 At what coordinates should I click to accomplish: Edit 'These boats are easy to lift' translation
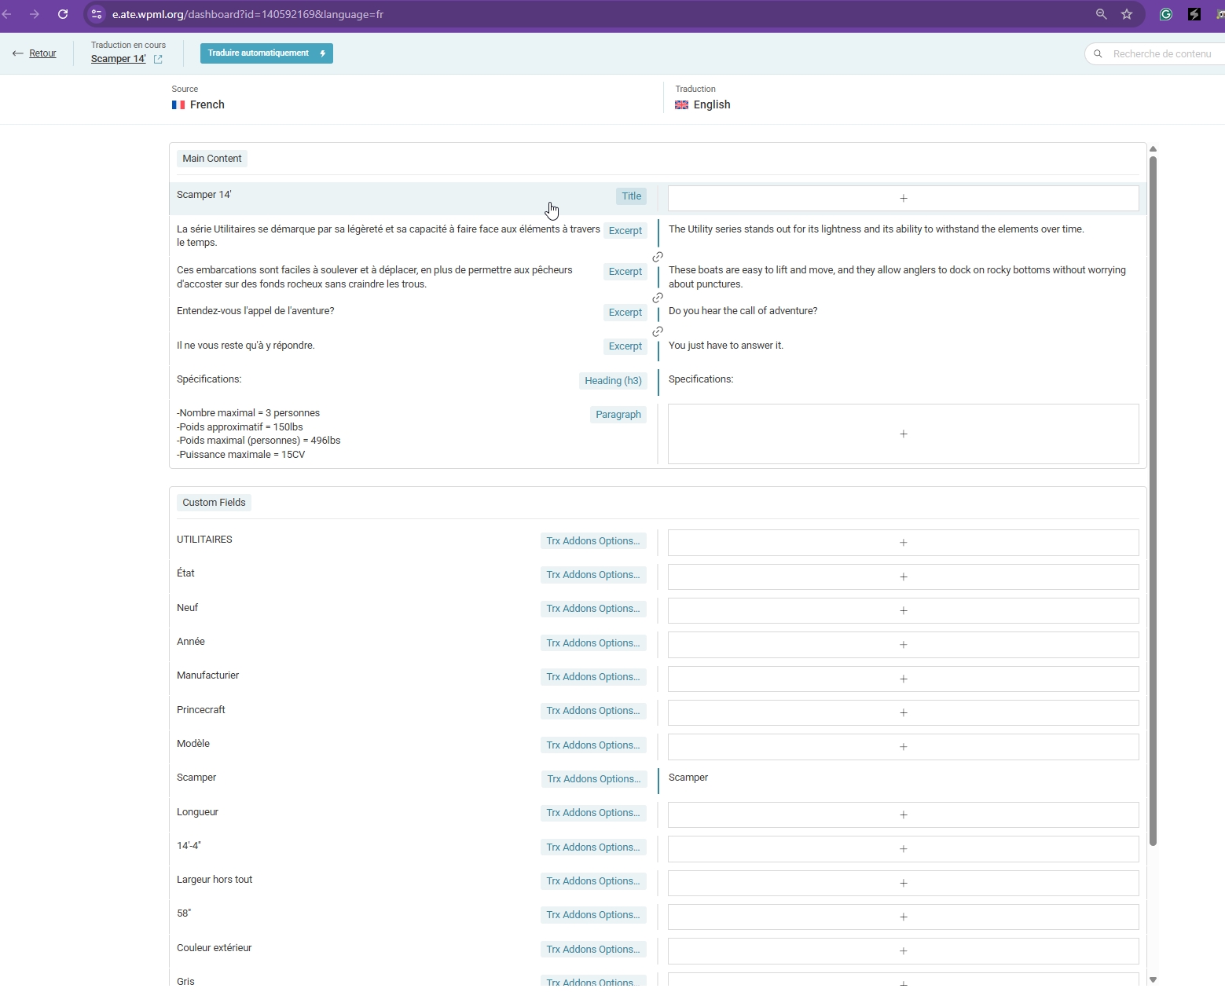click(897, 277)
